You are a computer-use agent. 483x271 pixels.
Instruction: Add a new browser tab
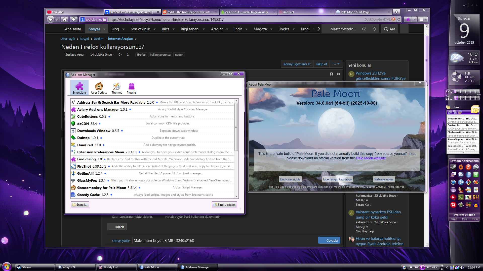click(396, 12)
